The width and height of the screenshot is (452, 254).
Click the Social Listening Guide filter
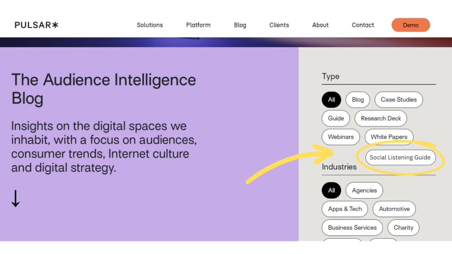[400, 157]
